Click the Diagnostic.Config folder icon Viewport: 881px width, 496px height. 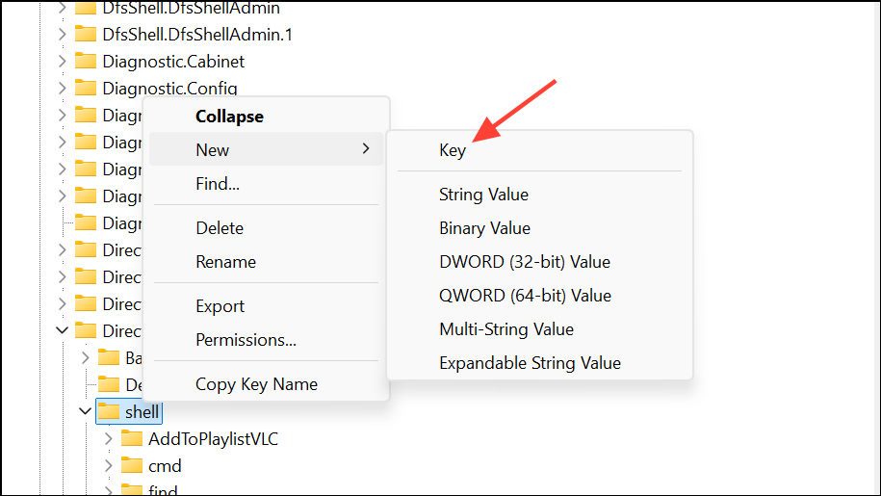86,89
